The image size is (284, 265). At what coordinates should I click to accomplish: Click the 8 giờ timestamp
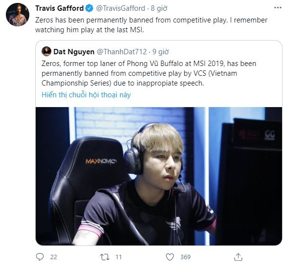159,8
